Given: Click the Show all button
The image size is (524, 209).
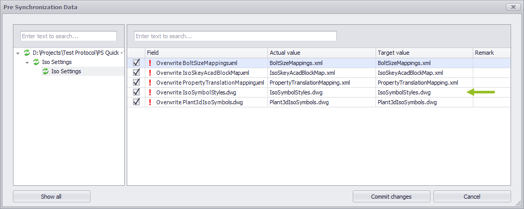Looking at the screenshot, I should [51, 196].
